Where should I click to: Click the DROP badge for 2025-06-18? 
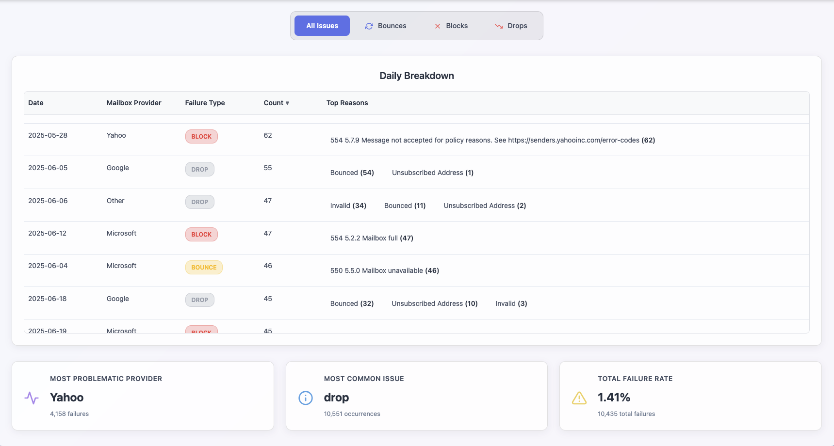(x=199, y=300)
